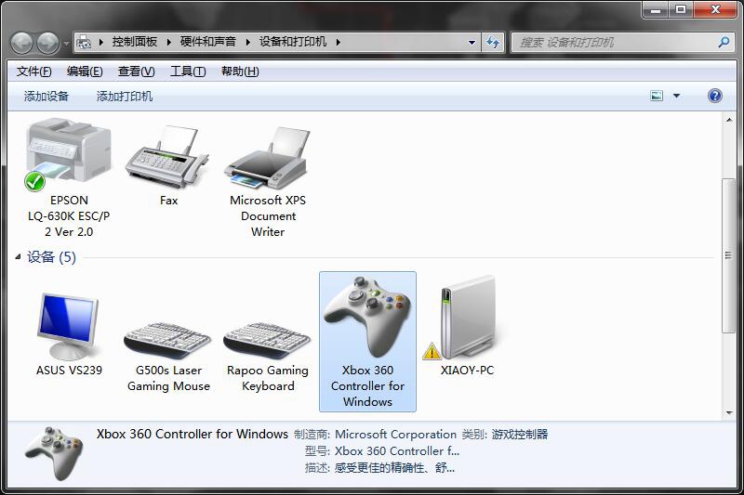This screenshot has width=744, height=495.
Task: Open view options dropdown arrow
Action: 677,96
